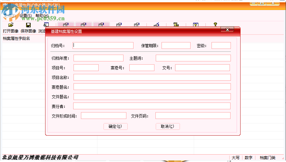286x162 pixels.
Task: Click the yellow question mark help icon
Action: point(215,24)
